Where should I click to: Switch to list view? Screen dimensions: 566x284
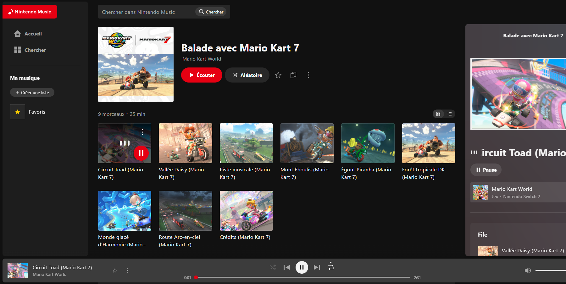coord(450,114)
